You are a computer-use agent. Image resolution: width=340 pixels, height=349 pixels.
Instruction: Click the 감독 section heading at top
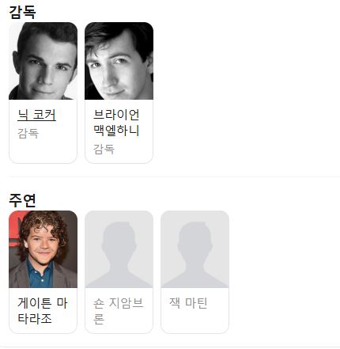tap(22, 12)
